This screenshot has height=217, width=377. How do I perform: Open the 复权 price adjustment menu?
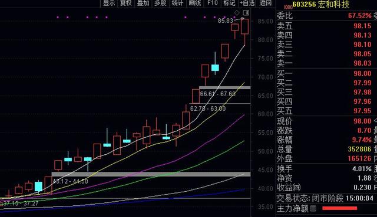pyautogui.click(x=126, y=3)
